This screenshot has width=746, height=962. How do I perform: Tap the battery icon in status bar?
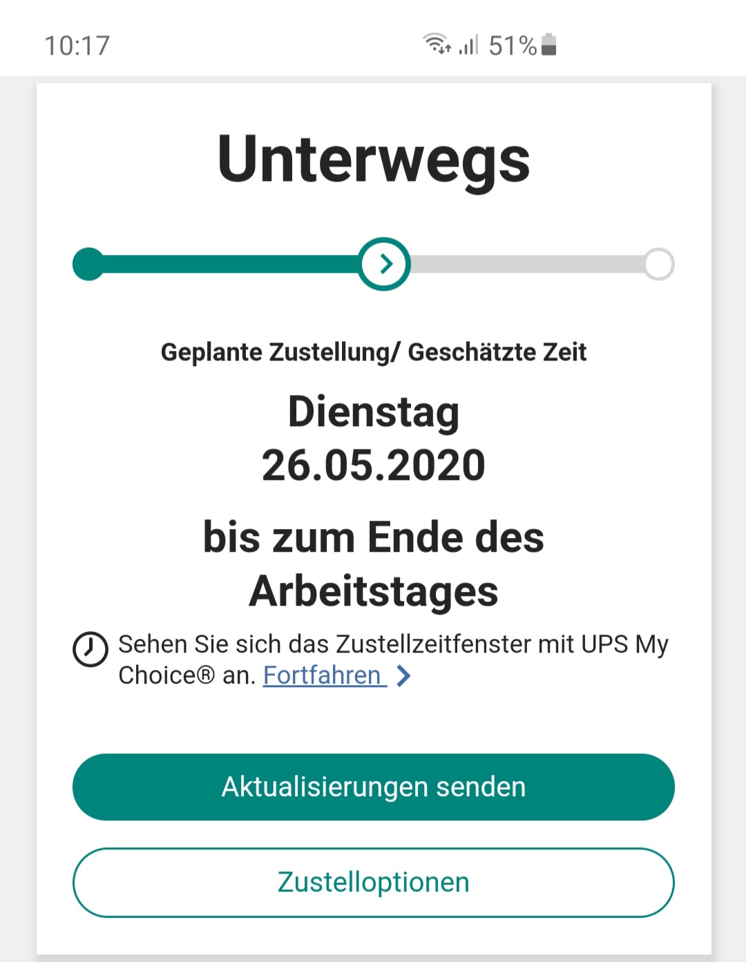pyautogui.click(x=549, y=44)
